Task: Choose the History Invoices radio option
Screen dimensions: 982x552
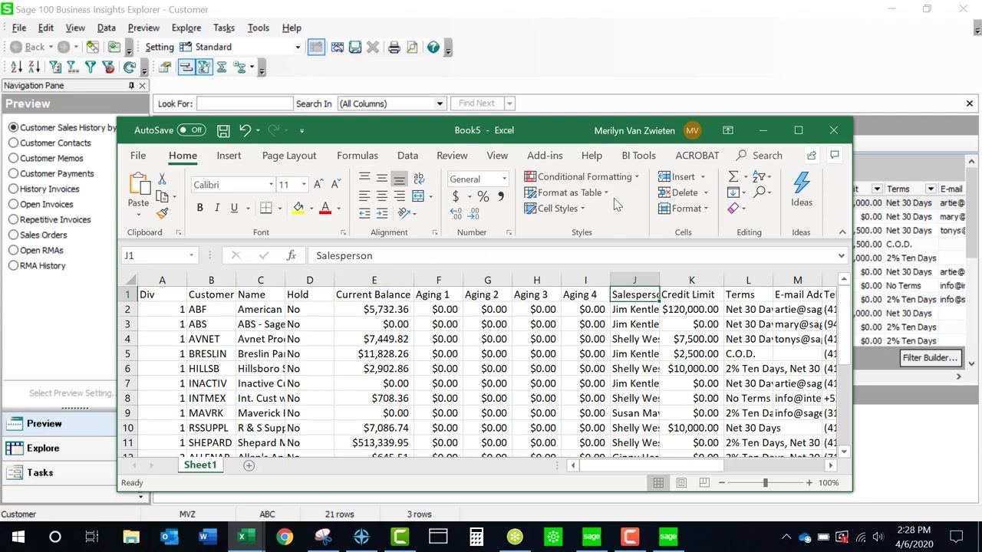Action: [14, 189]
